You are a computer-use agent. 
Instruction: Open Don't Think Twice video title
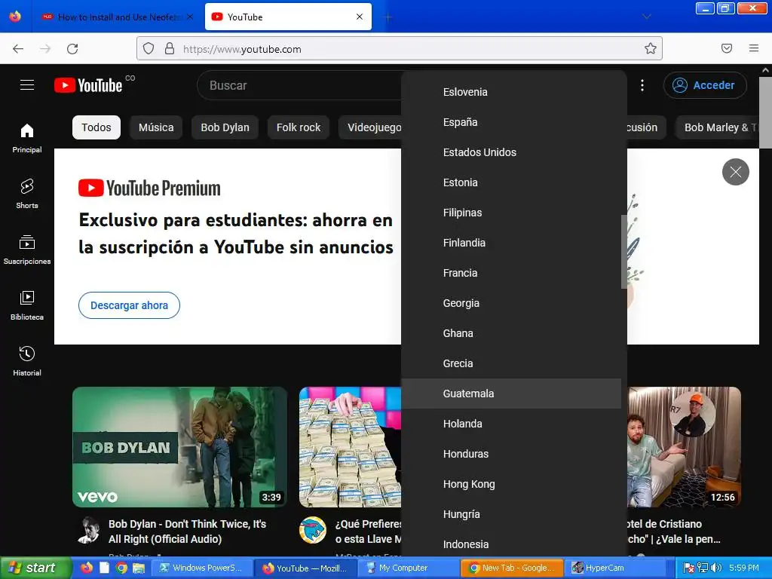[x=187, y=532]
